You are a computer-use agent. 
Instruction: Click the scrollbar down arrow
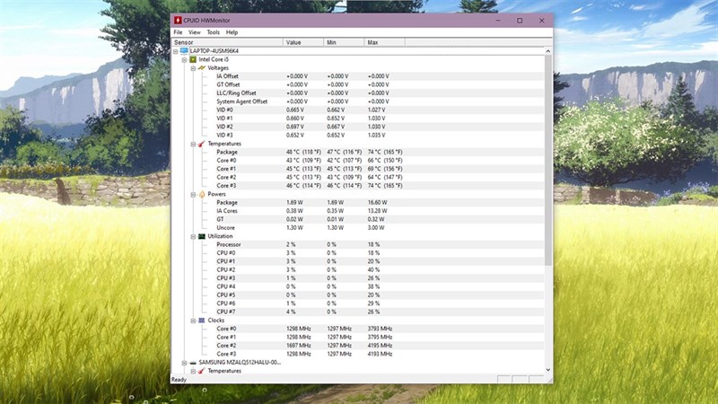pos(548,370)
